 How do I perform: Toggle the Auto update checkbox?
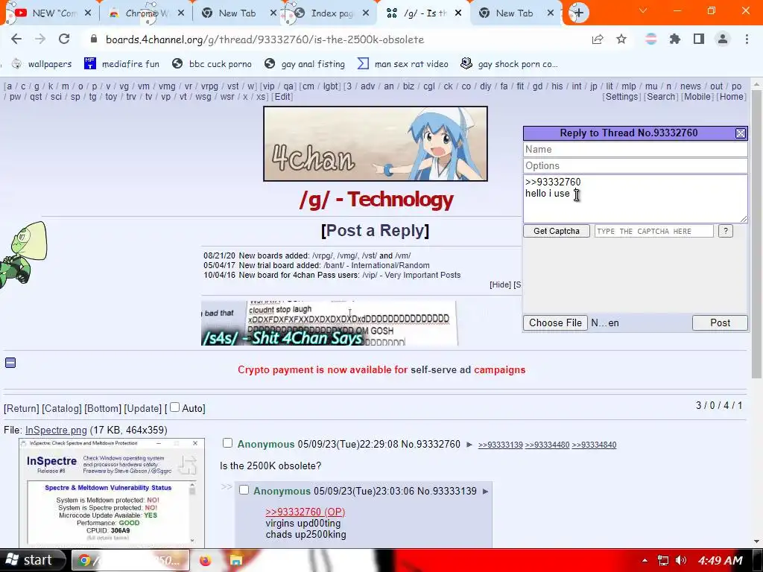tap(174, 407)
